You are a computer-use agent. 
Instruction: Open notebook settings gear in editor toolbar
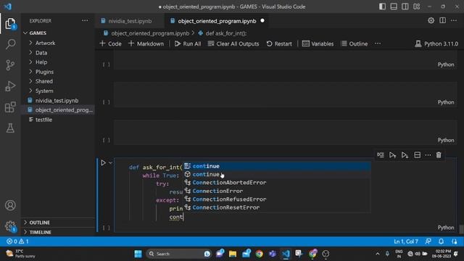pyautogui.click(x=431, y=20)
